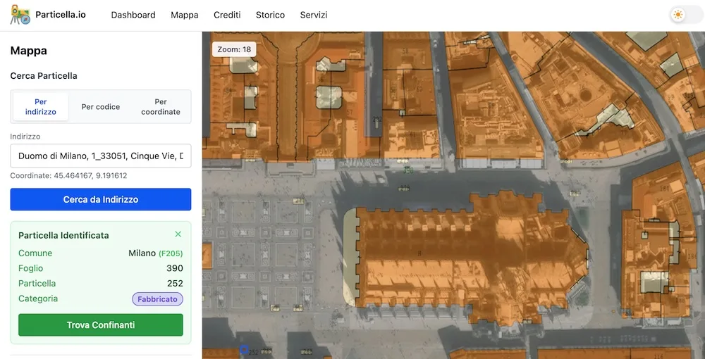Select the Per indirizzo search tab

tap(40, 107)
